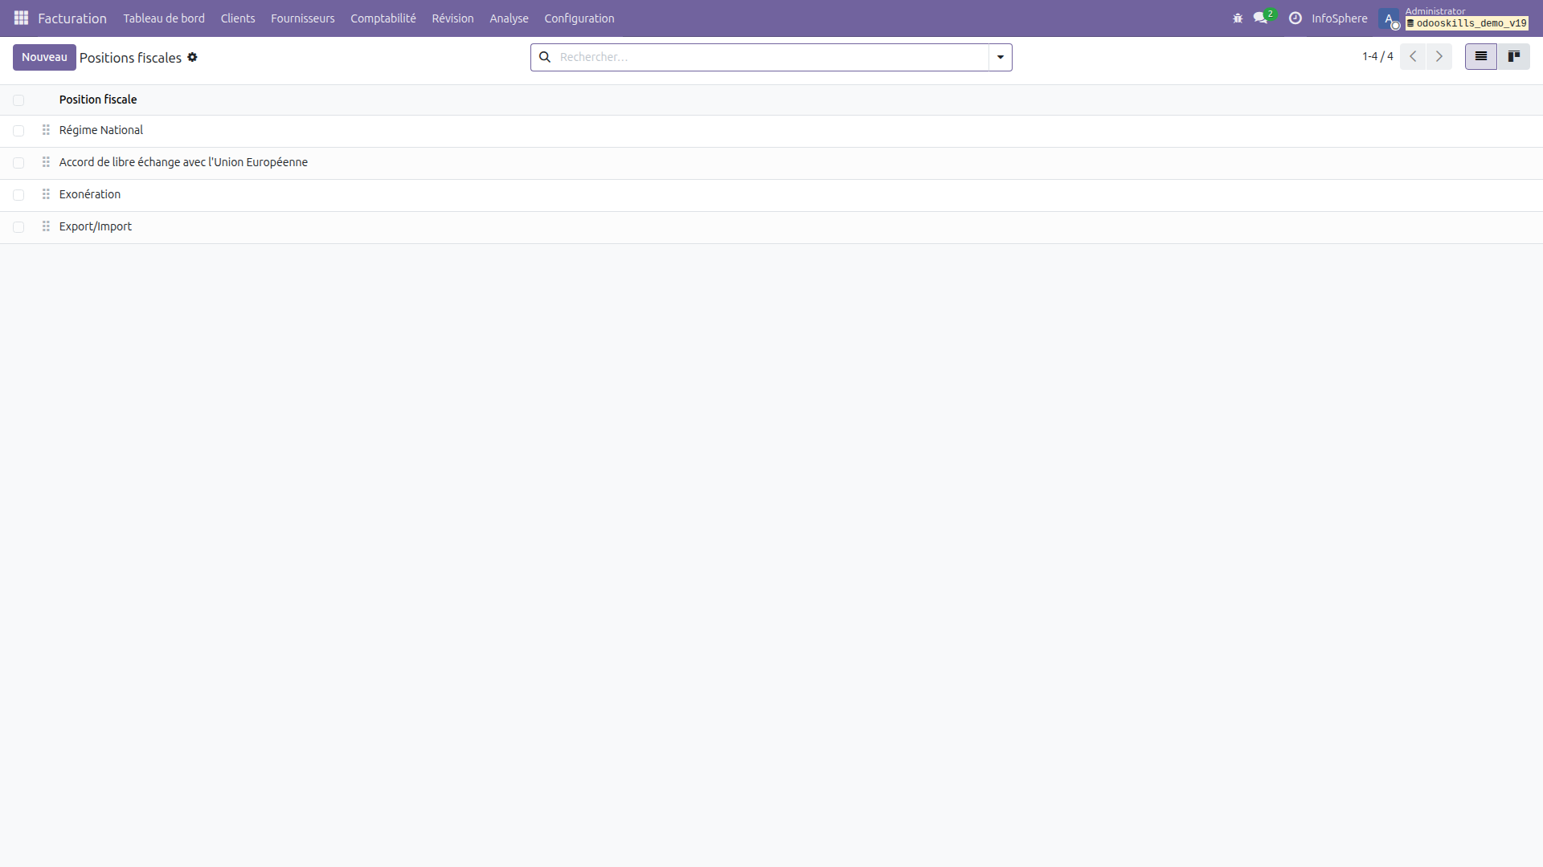
Task: Open the Comptabilité menu
Action: [x=383, y=18]
